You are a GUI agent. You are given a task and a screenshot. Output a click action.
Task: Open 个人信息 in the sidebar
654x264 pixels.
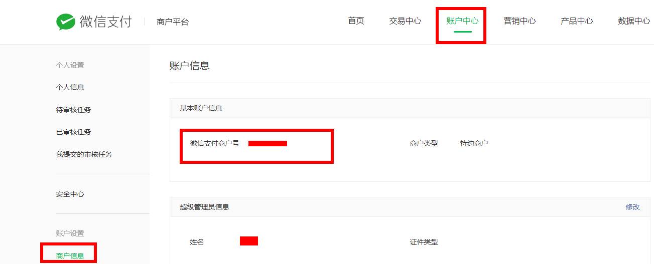[x=70, y=87]
